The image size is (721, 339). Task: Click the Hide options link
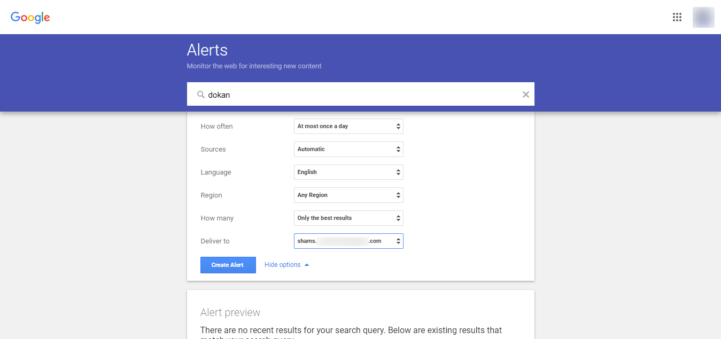click(x=286, y=265)
